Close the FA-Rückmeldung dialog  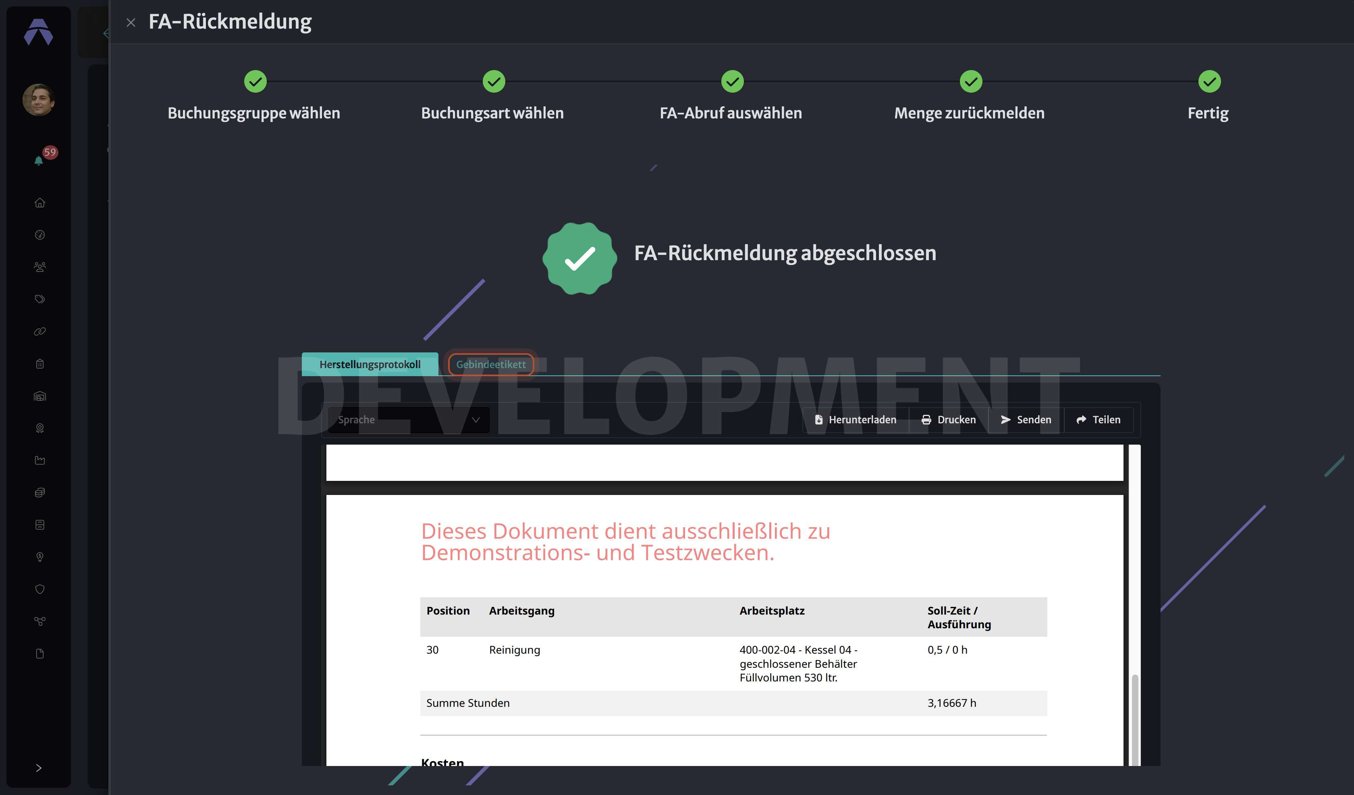[131, 22]
